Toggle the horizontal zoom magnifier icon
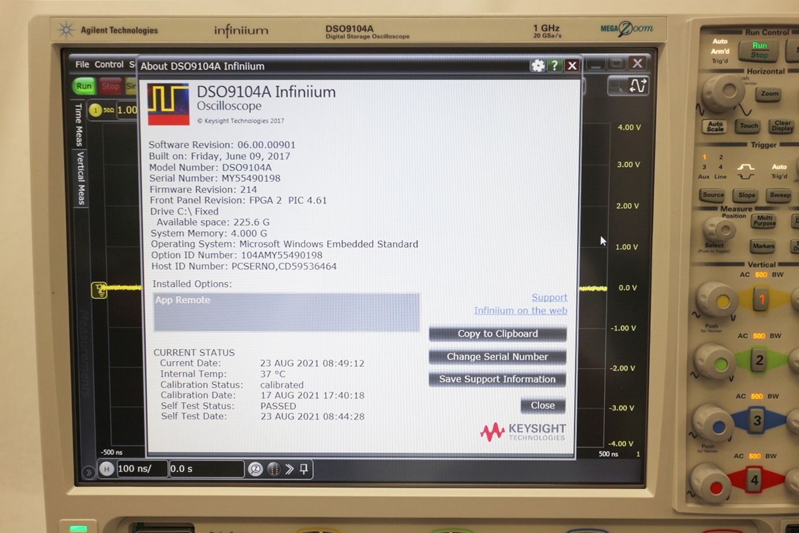The width and height of the screenshot is (799, 533). point(256,469)
